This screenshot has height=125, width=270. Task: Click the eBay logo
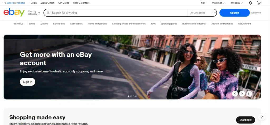14,12
